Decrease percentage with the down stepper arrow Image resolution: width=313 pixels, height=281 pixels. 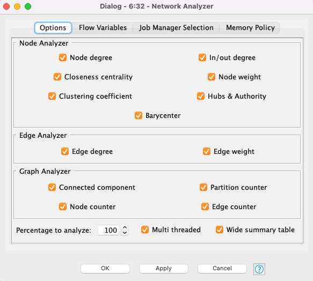pyautogui.click(x=125, y=233)
